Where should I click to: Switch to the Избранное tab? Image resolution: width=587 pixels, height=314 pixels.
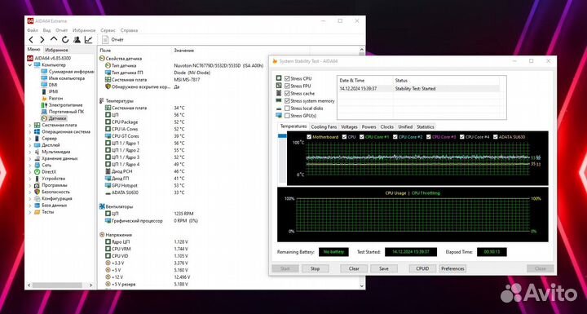pos(56,50)
